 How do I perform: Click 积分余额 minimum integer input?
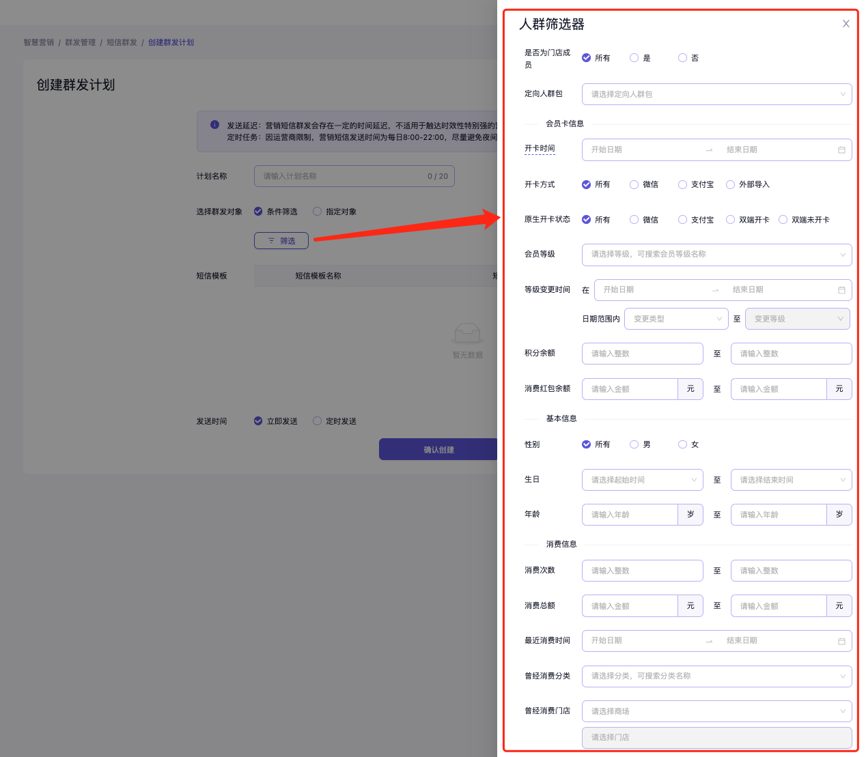642,354
